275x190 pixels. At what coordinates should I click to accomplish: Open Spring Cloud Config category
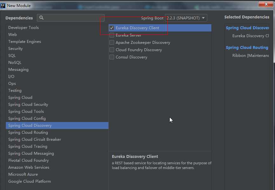pos(57,119)
